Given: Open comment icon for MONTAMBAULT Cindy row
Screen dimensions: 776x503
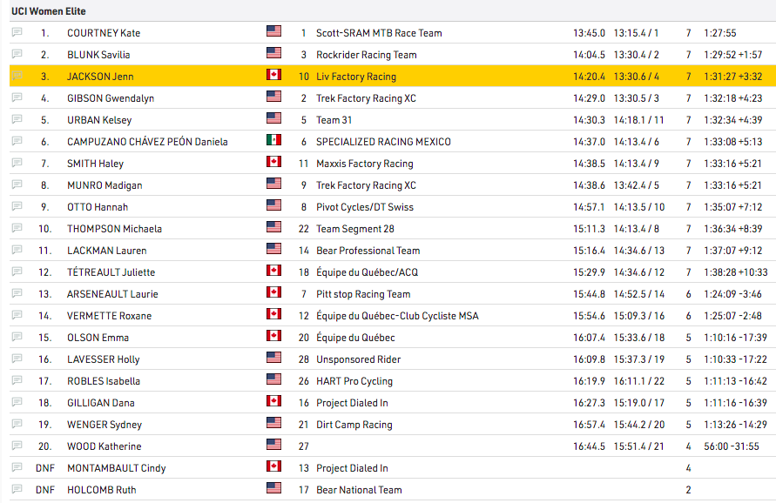Looking at the screenshot, I should point(17,467).
